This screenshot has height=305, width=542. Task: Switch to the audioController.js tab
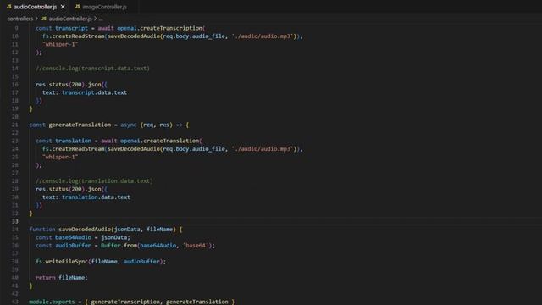(36, 7)
